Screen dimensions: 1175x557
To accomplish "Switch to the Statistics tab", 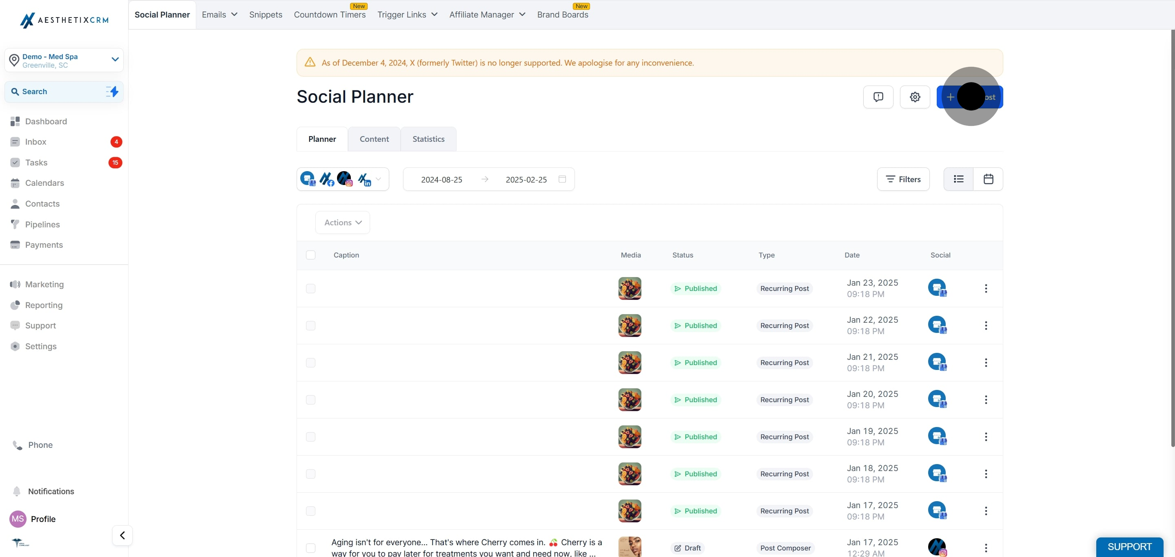I will click(x=428, y=139).
